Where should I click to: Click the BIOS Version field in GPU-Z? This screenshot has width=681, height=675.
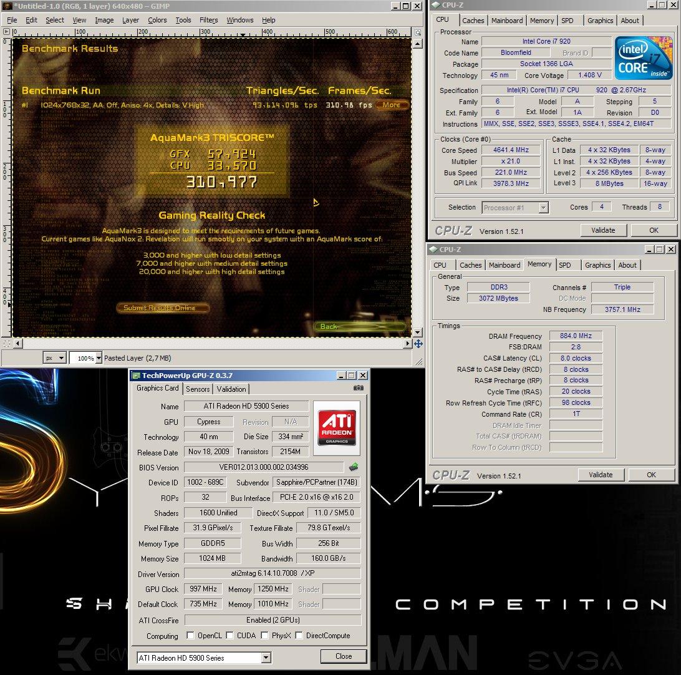[x=264, y=467]
